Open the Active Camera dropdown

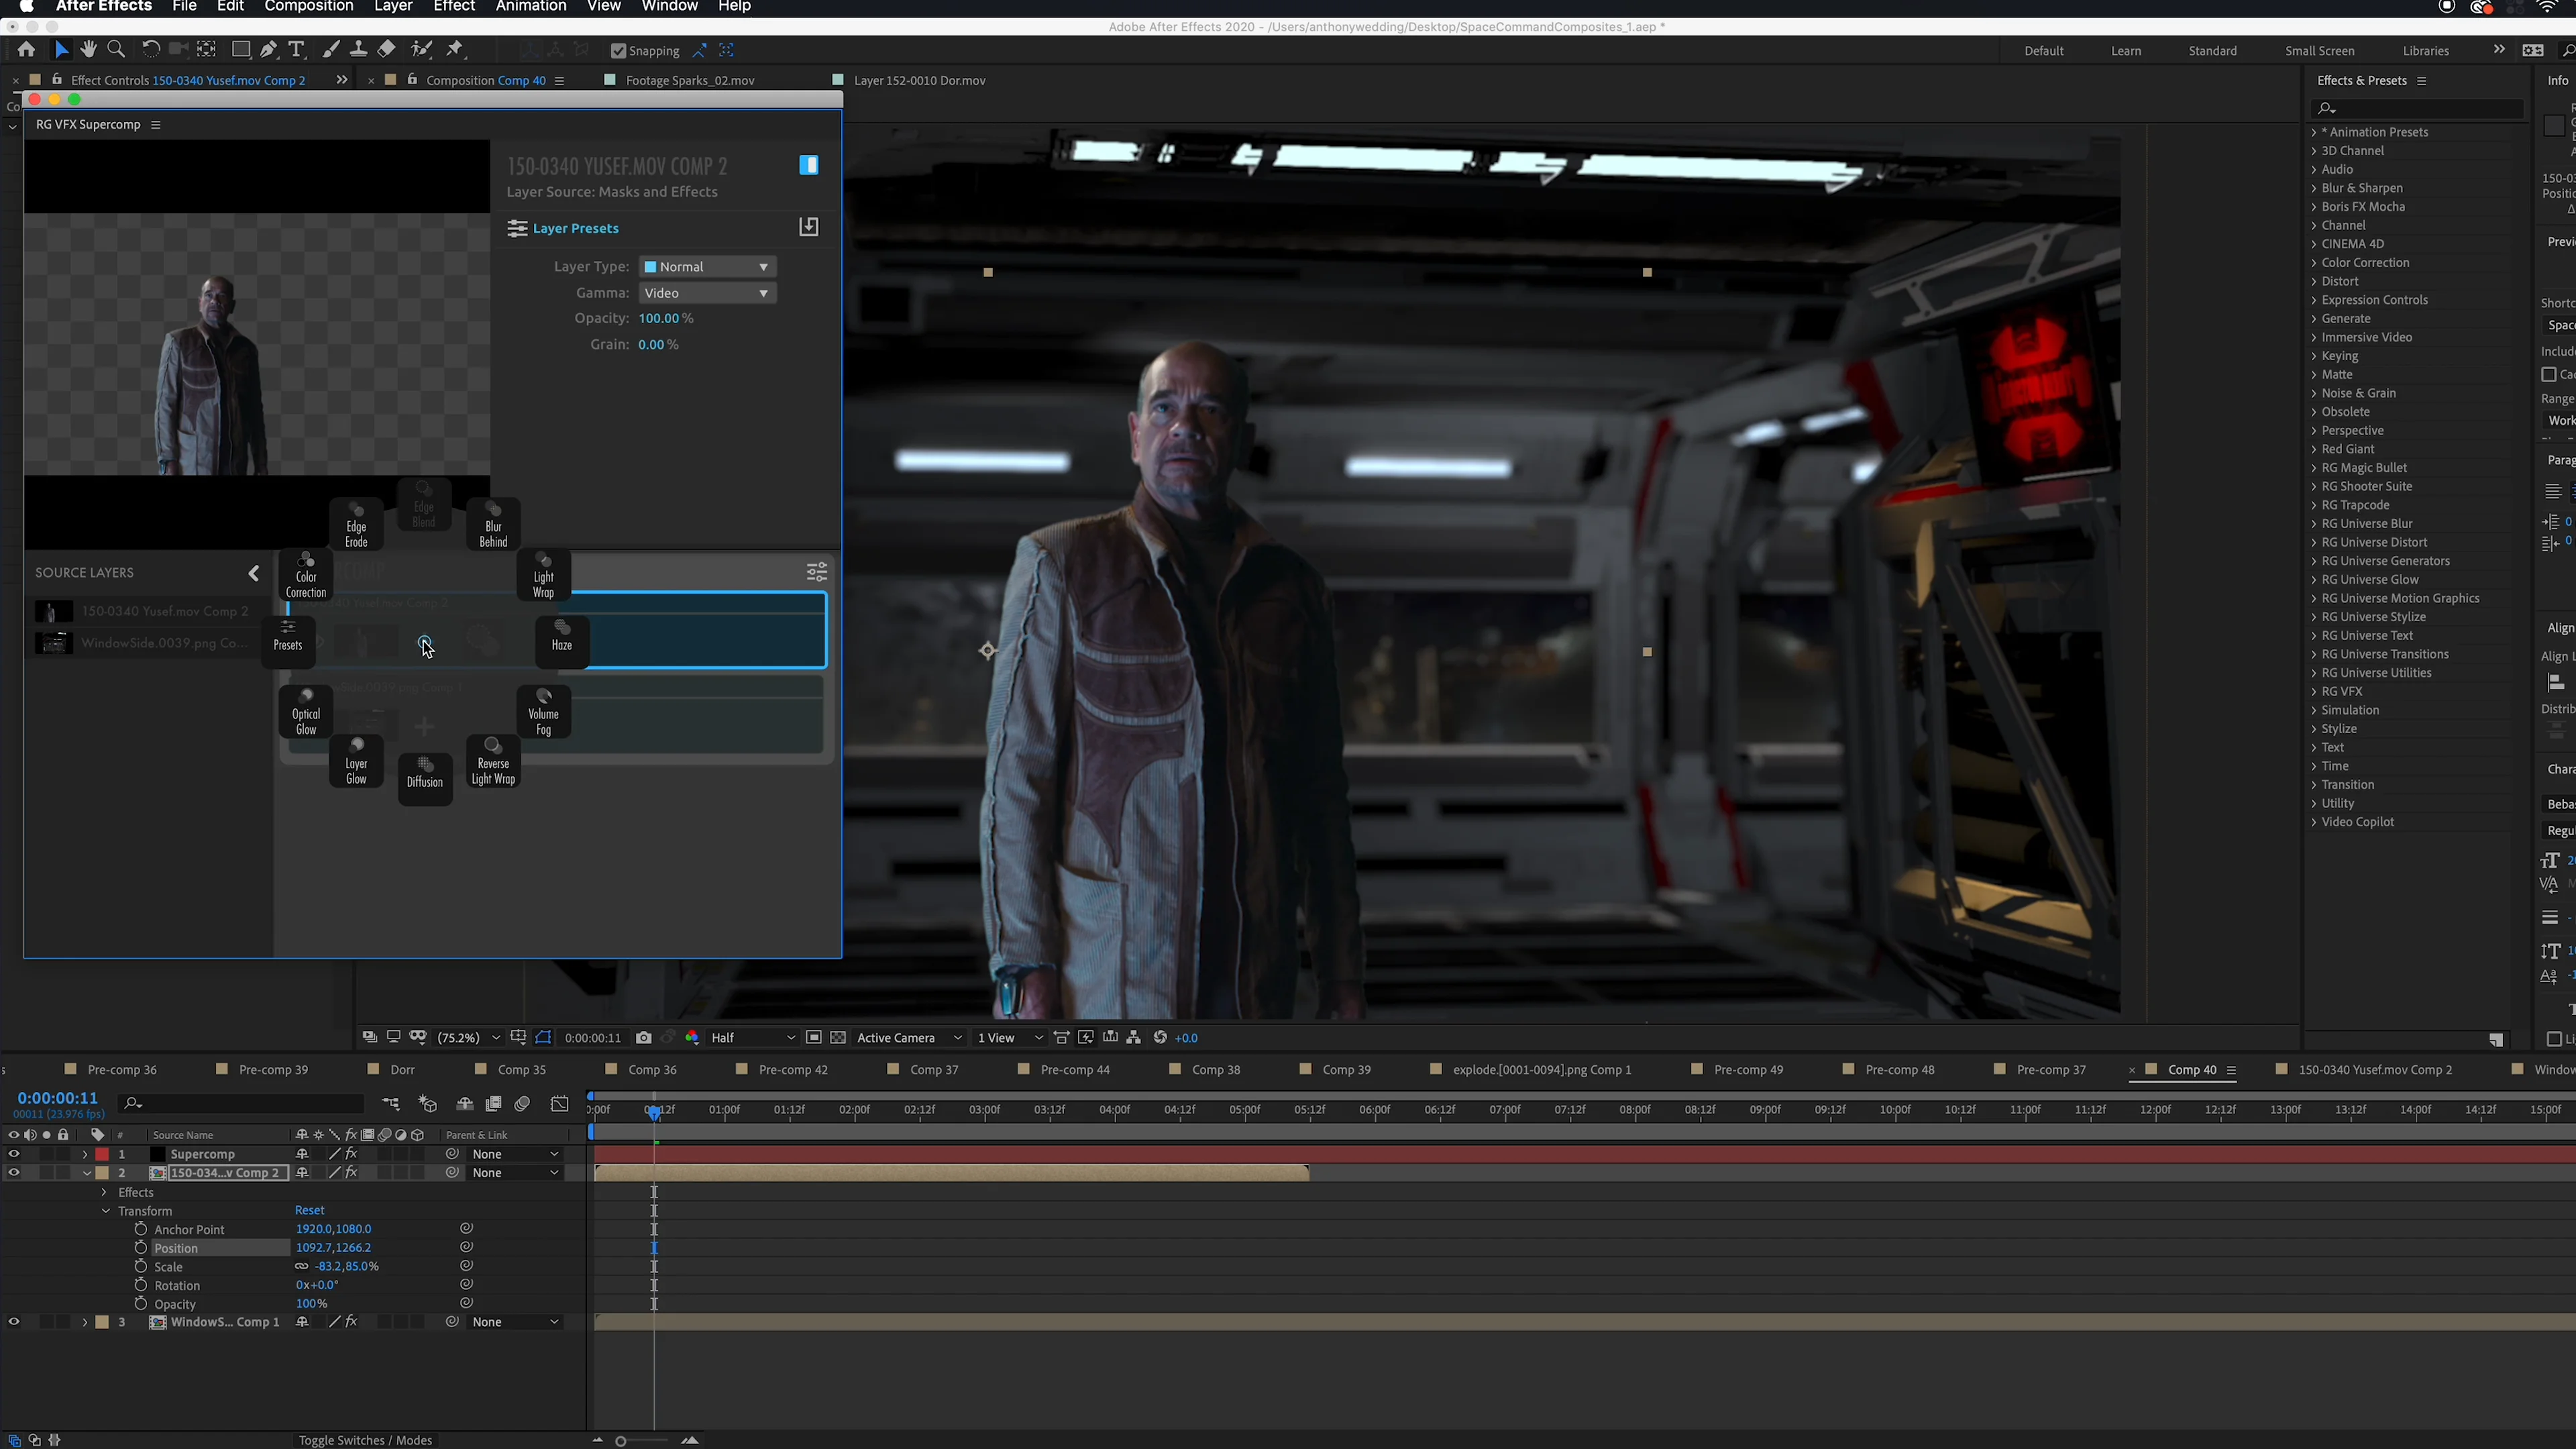(x=909, y=1038)
